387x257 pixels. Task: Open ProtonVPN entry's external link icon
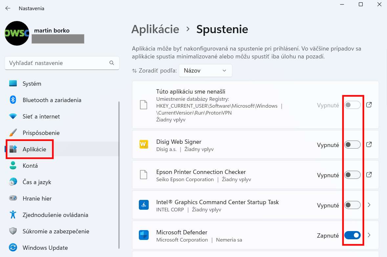click(369, 105)
